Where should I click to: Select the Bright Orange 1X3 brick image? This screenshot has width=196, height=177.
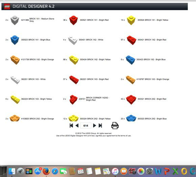tap(130, 80)
